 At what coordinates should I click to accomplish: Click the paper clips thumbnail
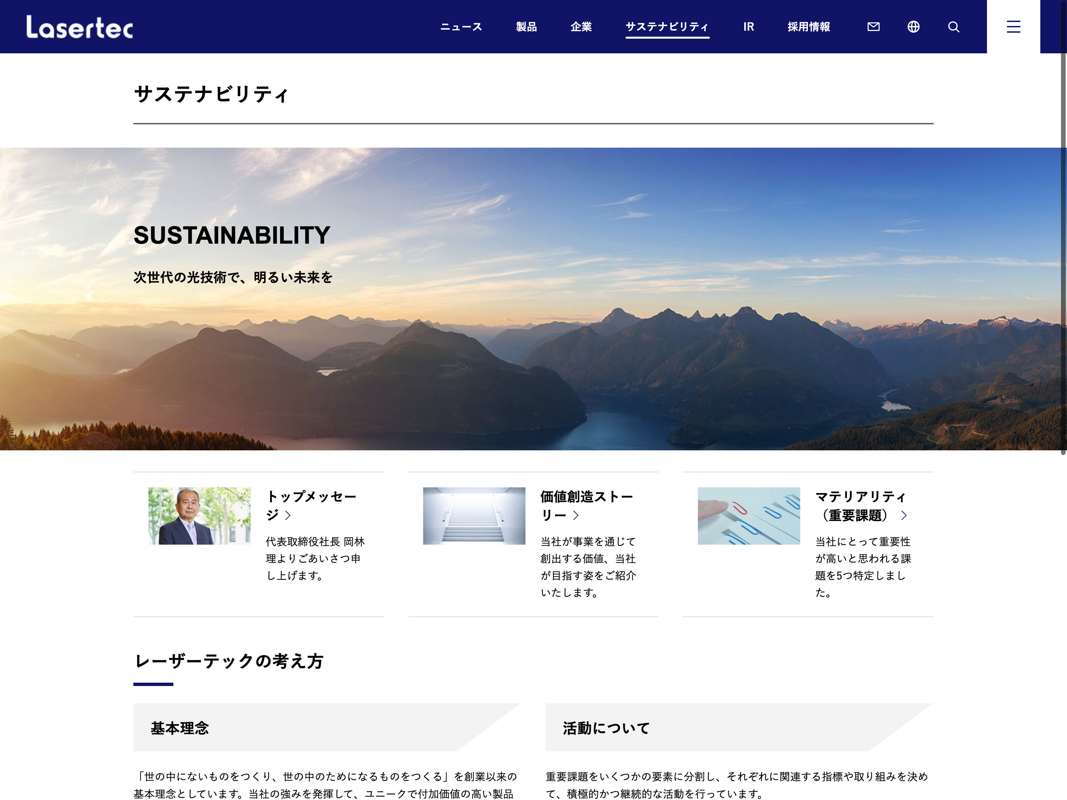[x=749, y=515]
